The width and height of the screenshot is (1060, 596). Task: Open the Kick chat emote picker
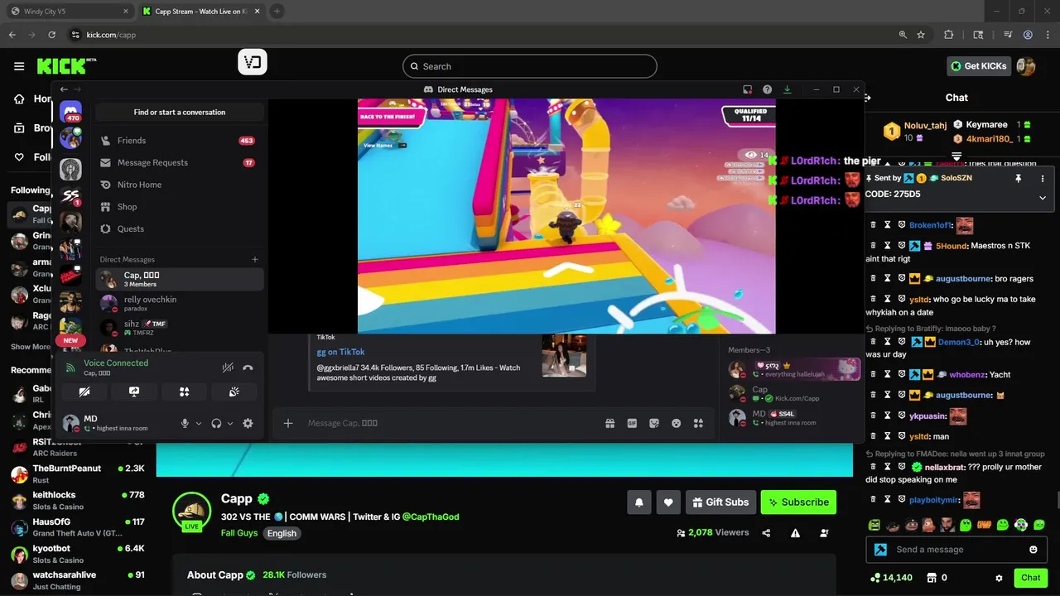click(x=1033, y=549)
